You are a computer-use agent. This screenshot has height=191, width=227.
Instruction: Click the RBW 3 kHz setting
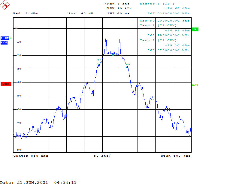click(118, 4)
